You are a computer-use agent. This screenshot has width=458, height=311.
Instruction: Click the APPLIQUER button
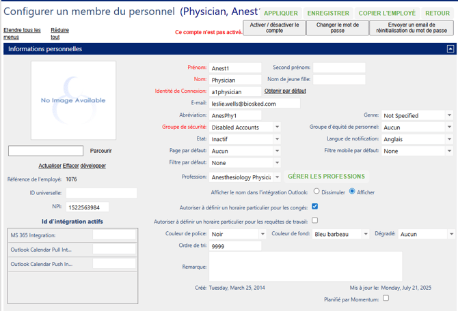coord(280,14)
